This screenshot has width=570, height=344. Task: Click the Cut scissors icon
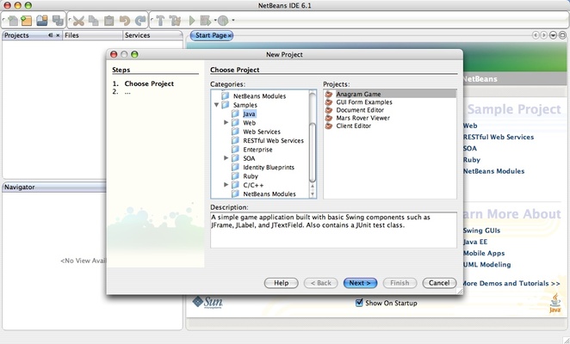(x=78, y=21)
